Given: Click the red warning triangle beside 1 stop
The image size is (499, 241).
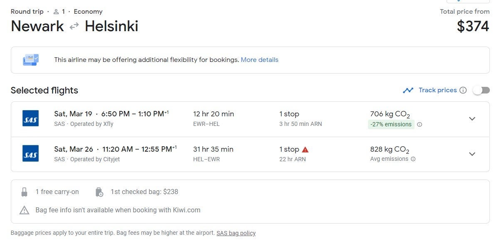Looking at the screenshot, I should pyautogui.click(x=305, y=150).
